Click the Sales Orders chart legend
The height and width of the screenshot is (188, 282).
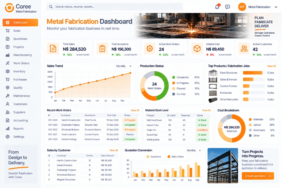(176, 157)
